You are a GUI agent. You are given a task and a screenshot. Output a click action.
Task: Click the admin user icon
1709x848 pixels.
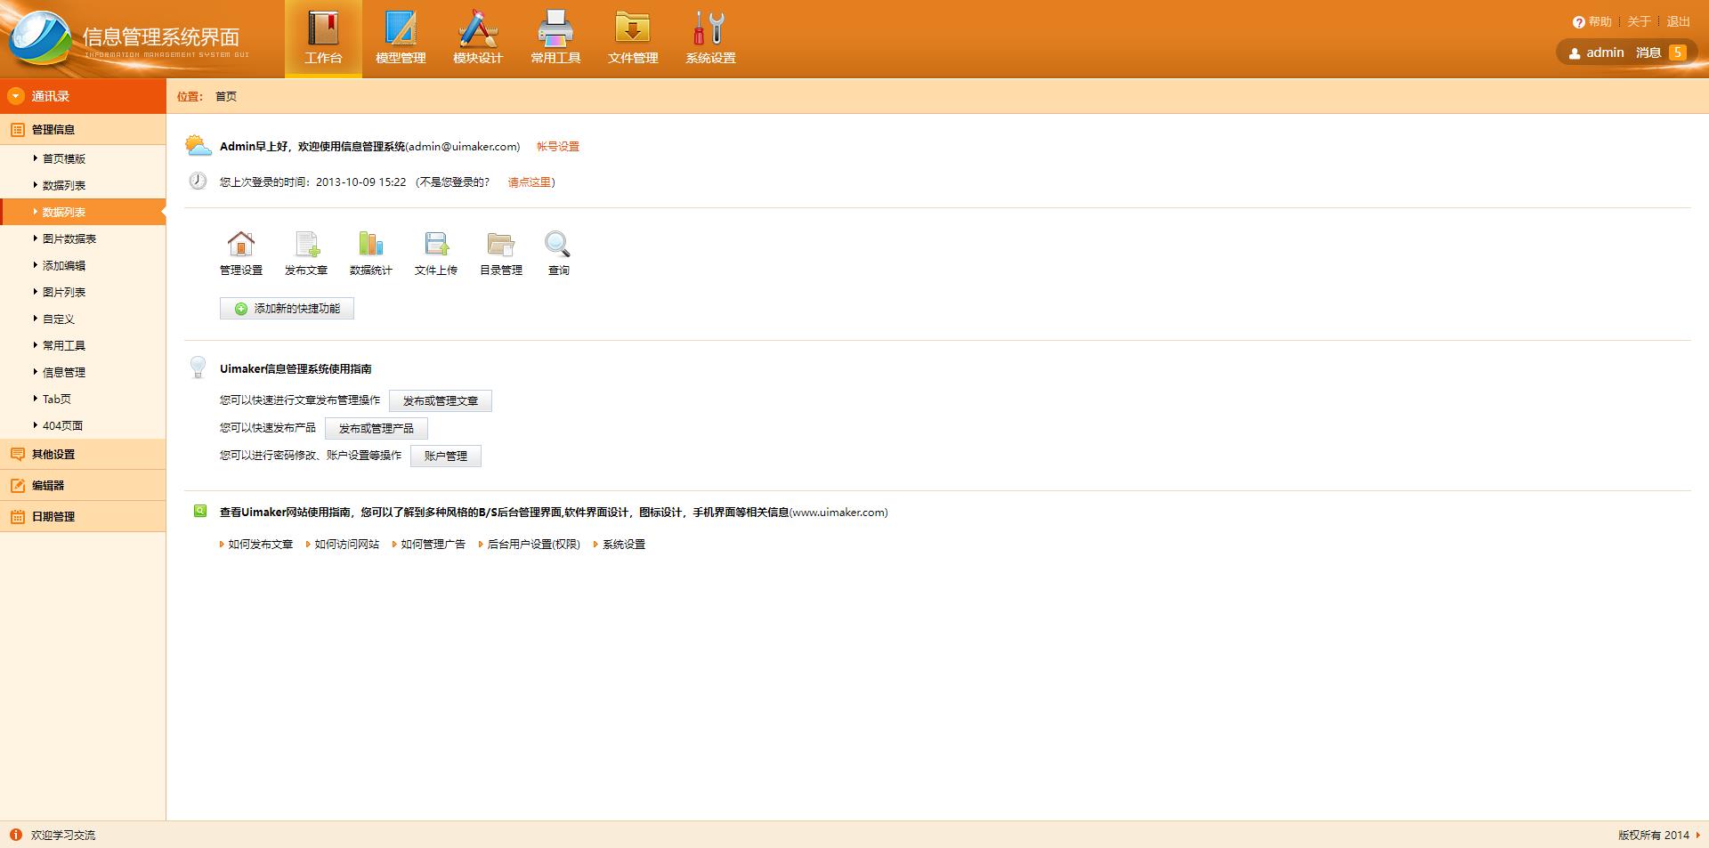click(1575, 53)
